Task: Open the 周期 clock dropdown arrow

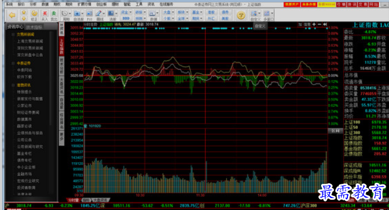Action: pos(70,14)
